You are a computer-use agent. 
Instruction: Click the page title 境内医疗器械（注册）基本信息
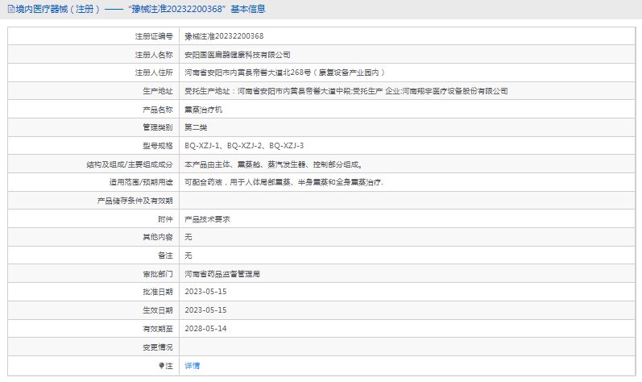coord(141,9)
